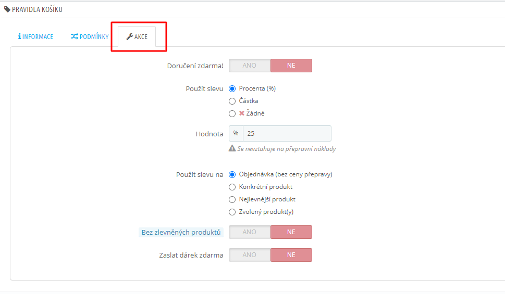The image size is (505, 294).
Task: Select Zvolený produkt(y) radio option
Action: coord(232,212)
